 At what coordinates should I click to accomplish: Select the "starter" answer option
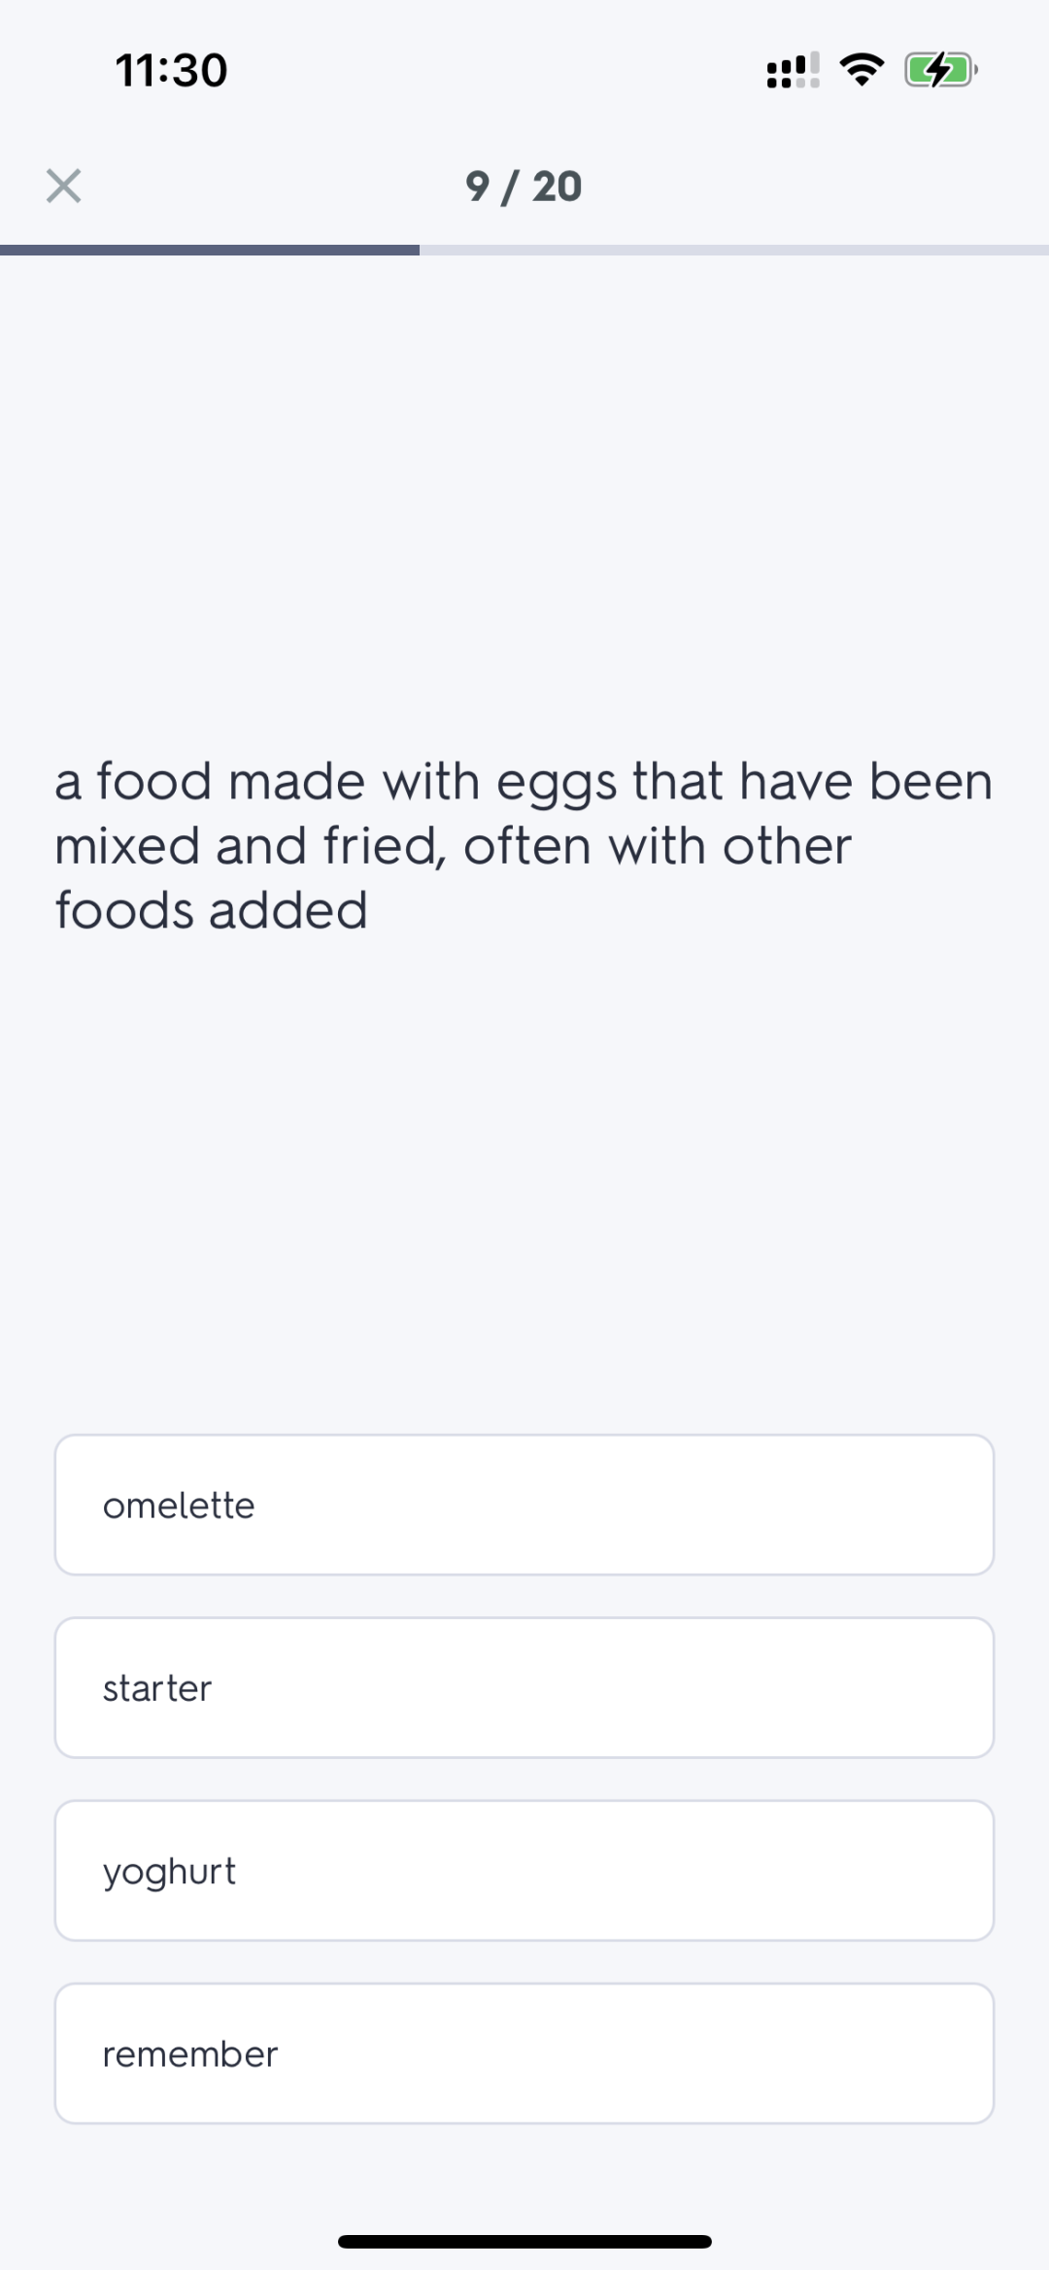[x=524, y=1687]
